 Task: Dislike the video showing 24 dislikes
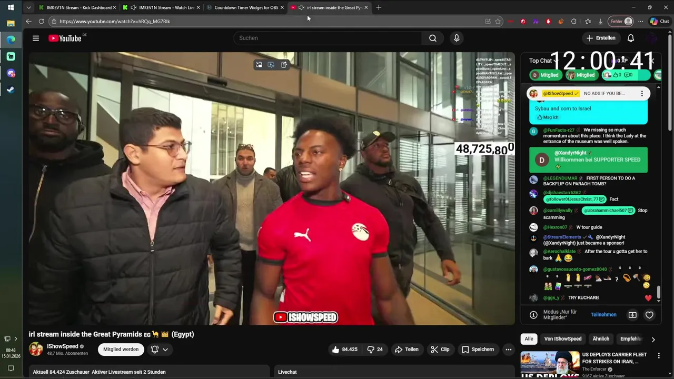point(375,350)
